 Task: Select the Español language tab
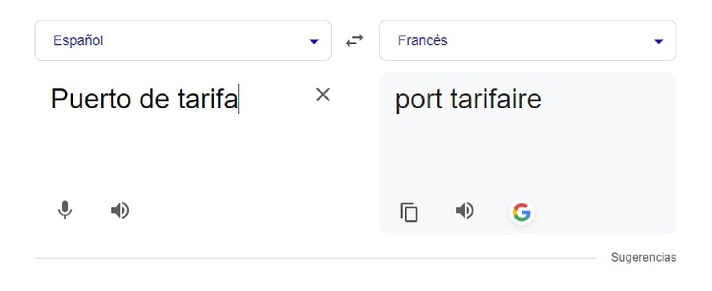tap(78, 40)
